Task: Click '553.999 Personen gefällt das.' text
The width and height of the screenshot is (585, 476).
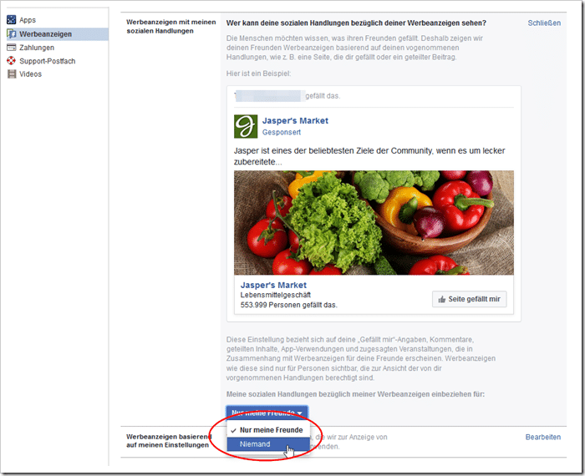Action: (289, 305)
